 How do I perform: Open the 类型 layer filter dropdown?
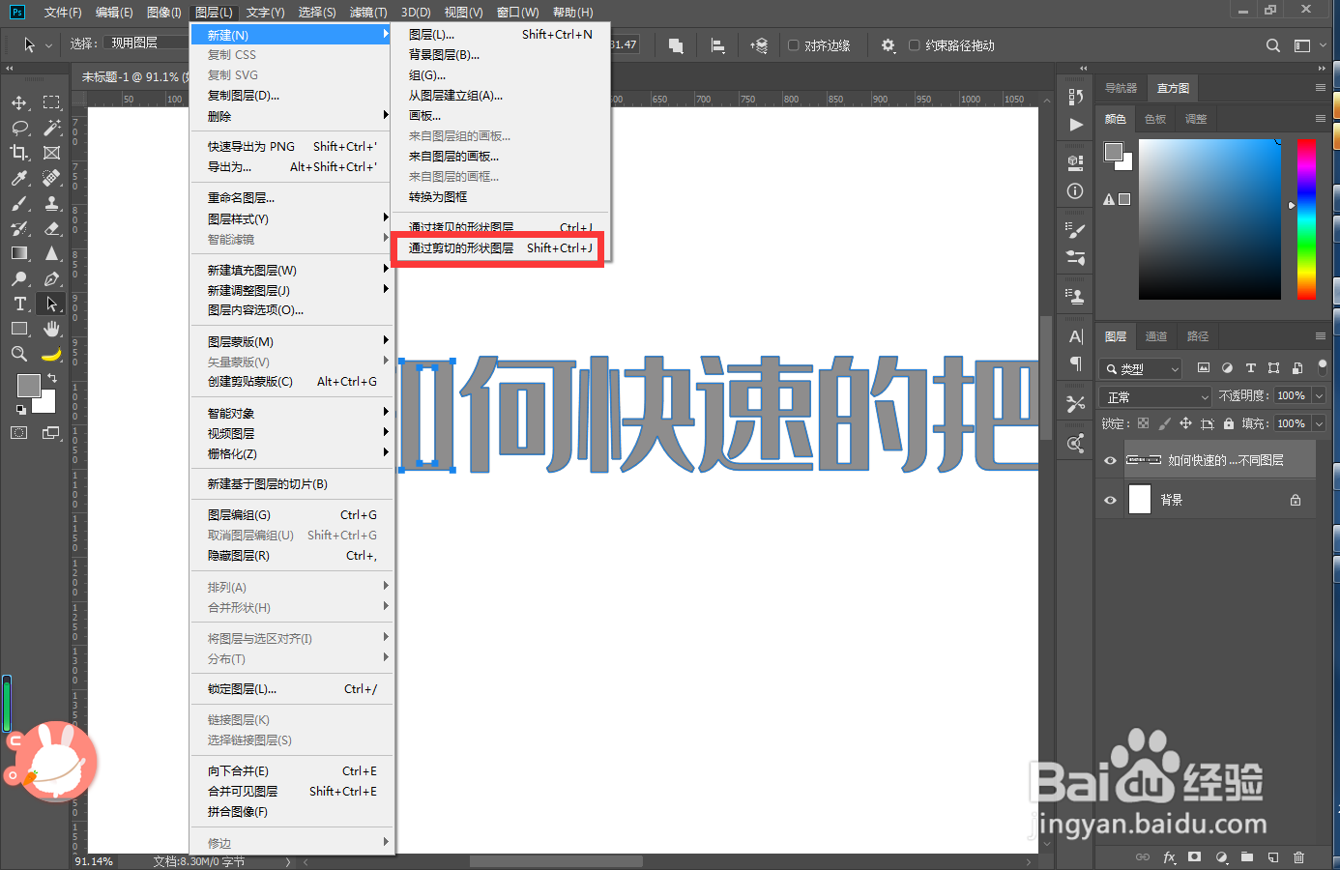coord(1139,368)
